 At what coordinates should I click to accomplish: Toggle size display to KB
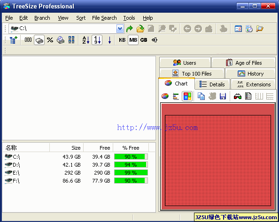pyautogui.click(x=122, y=40)
